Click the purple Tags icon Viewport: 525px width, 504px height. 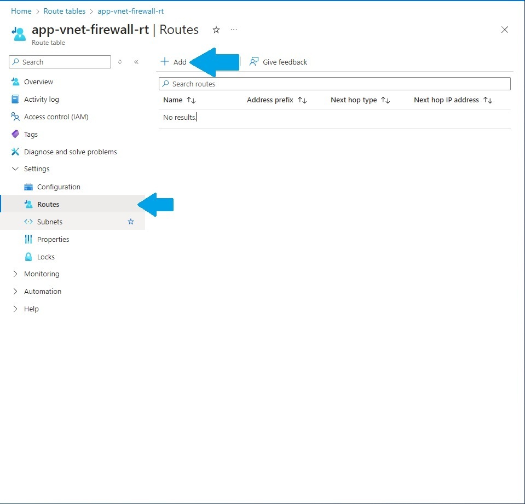click(x=15, y=134)
